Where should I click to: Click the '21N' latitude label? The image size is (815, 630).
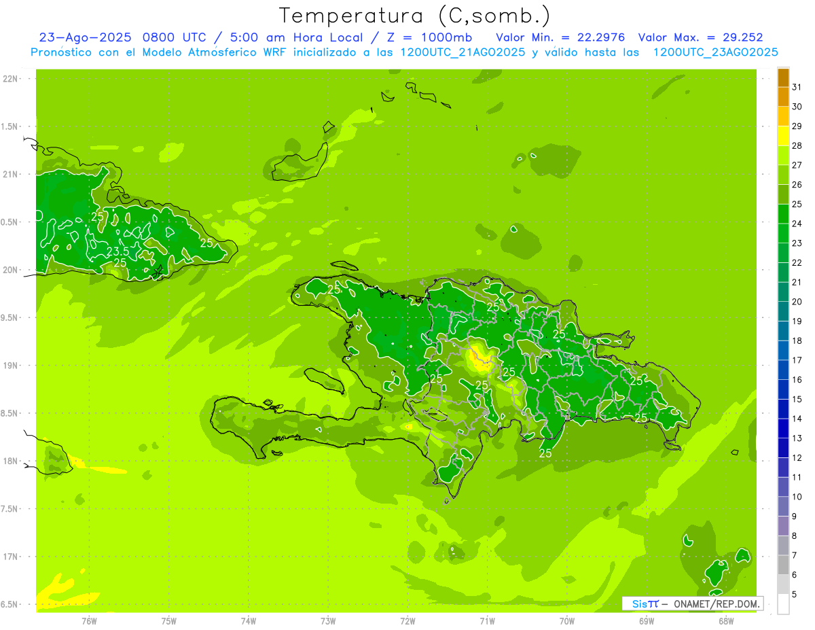(x=10, y=174)
